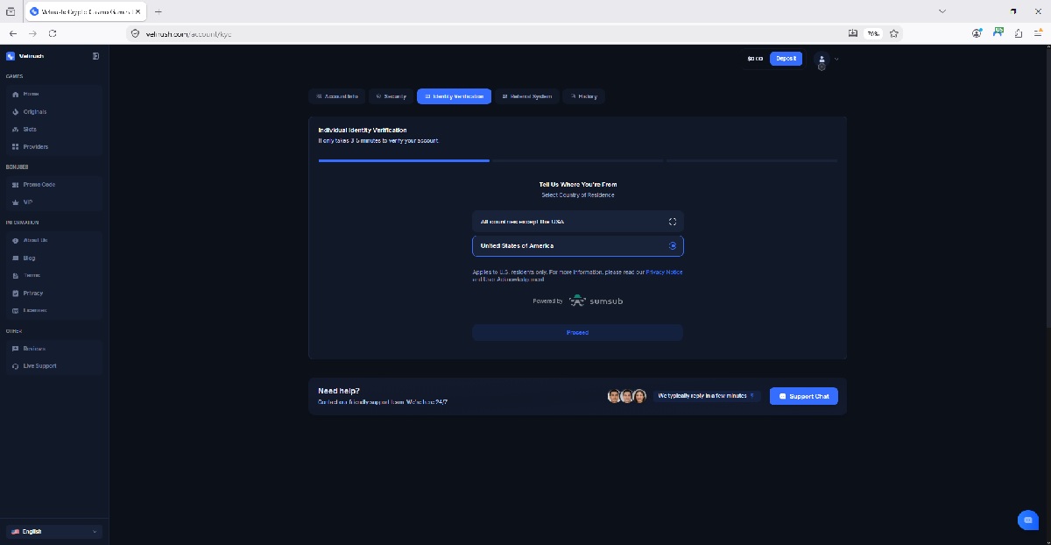Click the install app icon in address bar
The image size is (1051, 545).
(x=853, y=33)
